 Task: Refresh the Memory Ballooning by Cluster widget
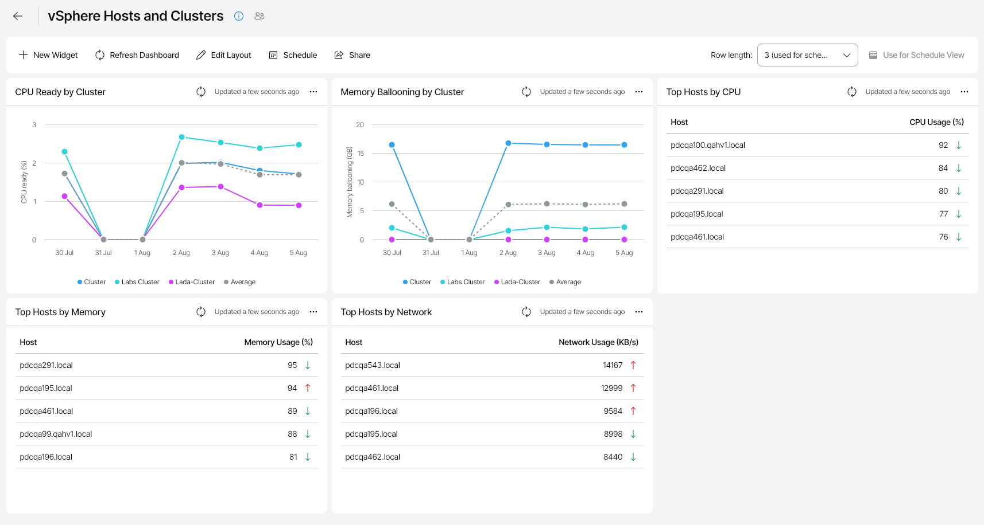click(x=526, y=92)
